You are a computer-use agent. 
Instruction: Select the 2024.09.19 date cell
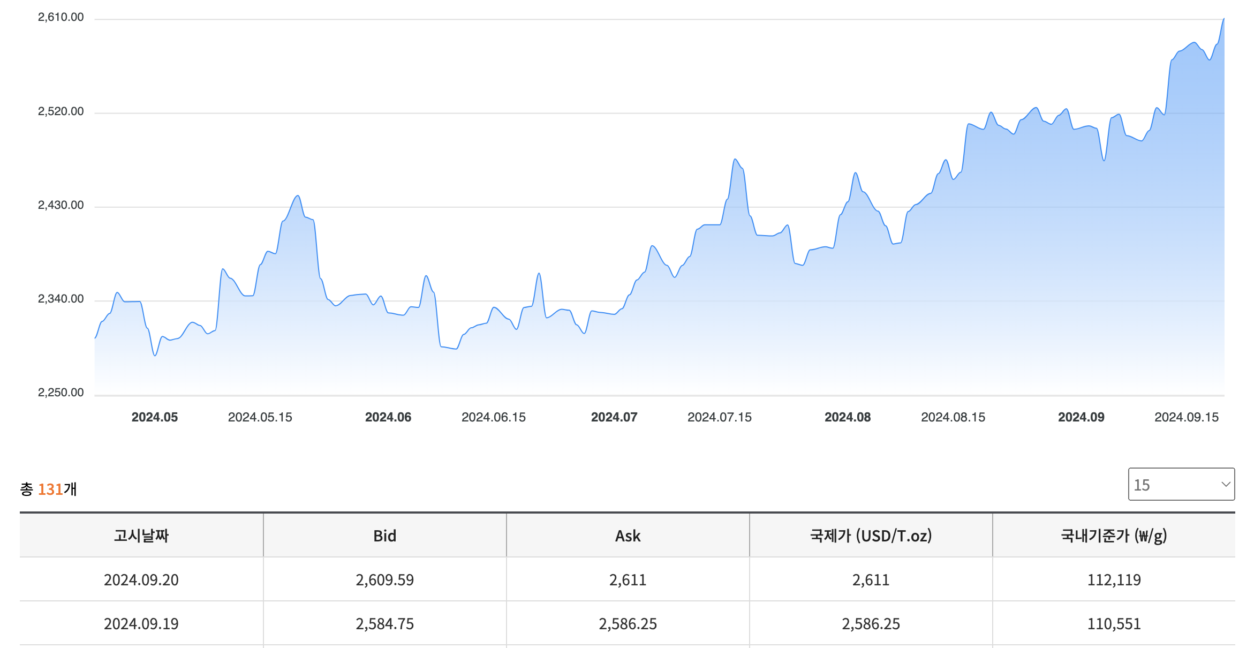pyautogui.click(x=141, y=623)
